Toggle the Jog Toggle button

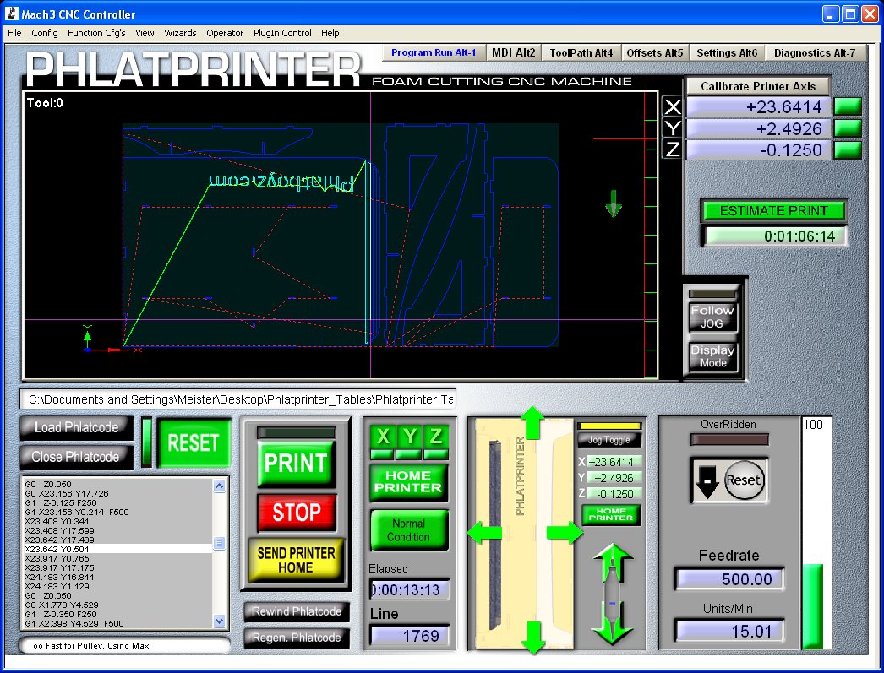coord(608,439)
